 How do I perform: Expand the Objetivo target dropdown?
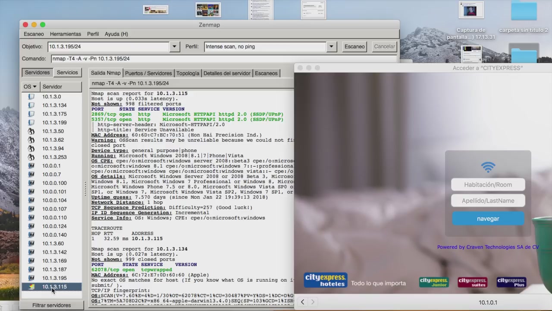[174, 47]
